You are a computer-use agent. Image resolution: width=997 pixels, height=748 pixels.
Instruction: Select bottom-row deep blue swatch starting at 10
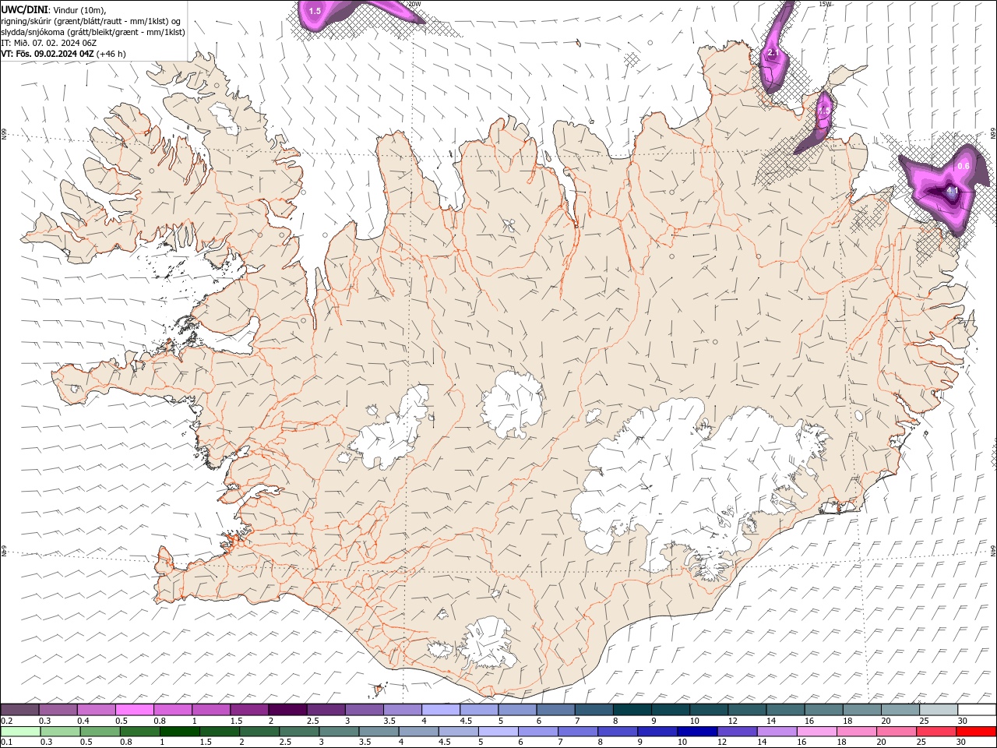[x=697, y=732]
